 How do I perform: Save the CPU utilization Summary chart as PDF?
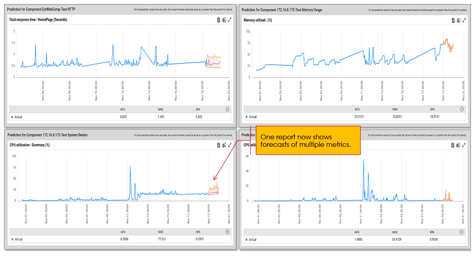coord(218,145)
